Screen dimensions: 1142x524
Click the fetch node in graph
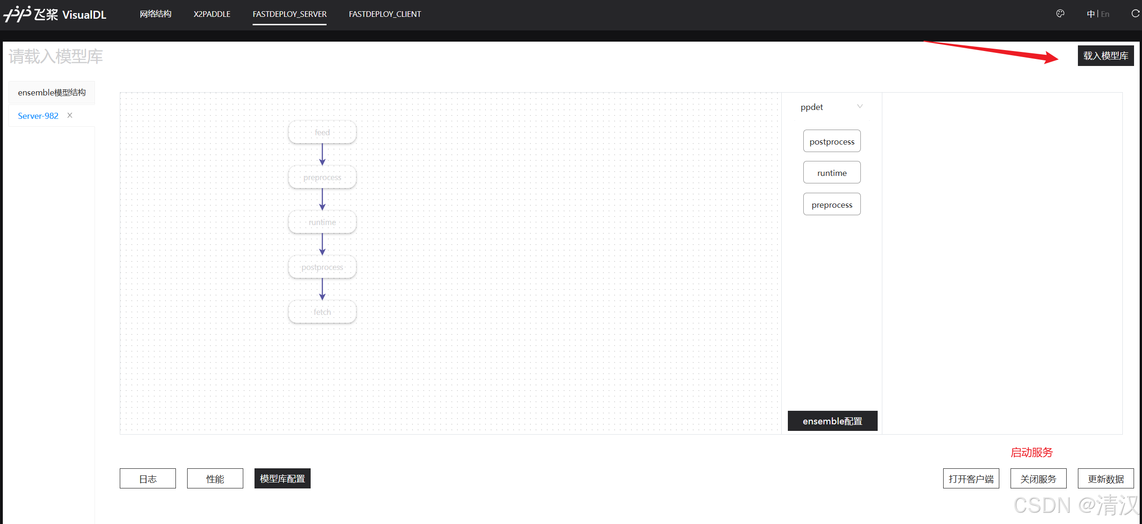[322, 312]
